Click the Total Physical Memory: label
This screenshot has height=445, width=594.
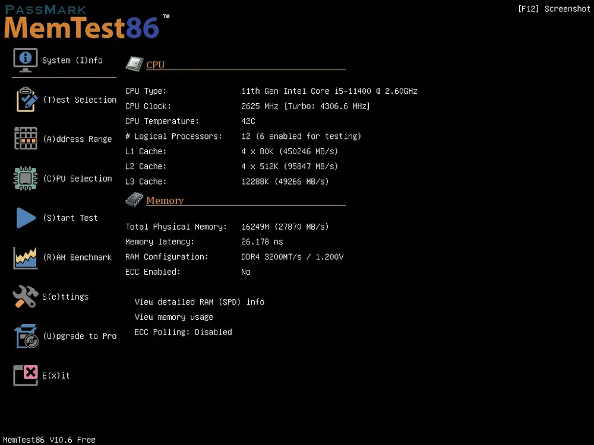176,227
